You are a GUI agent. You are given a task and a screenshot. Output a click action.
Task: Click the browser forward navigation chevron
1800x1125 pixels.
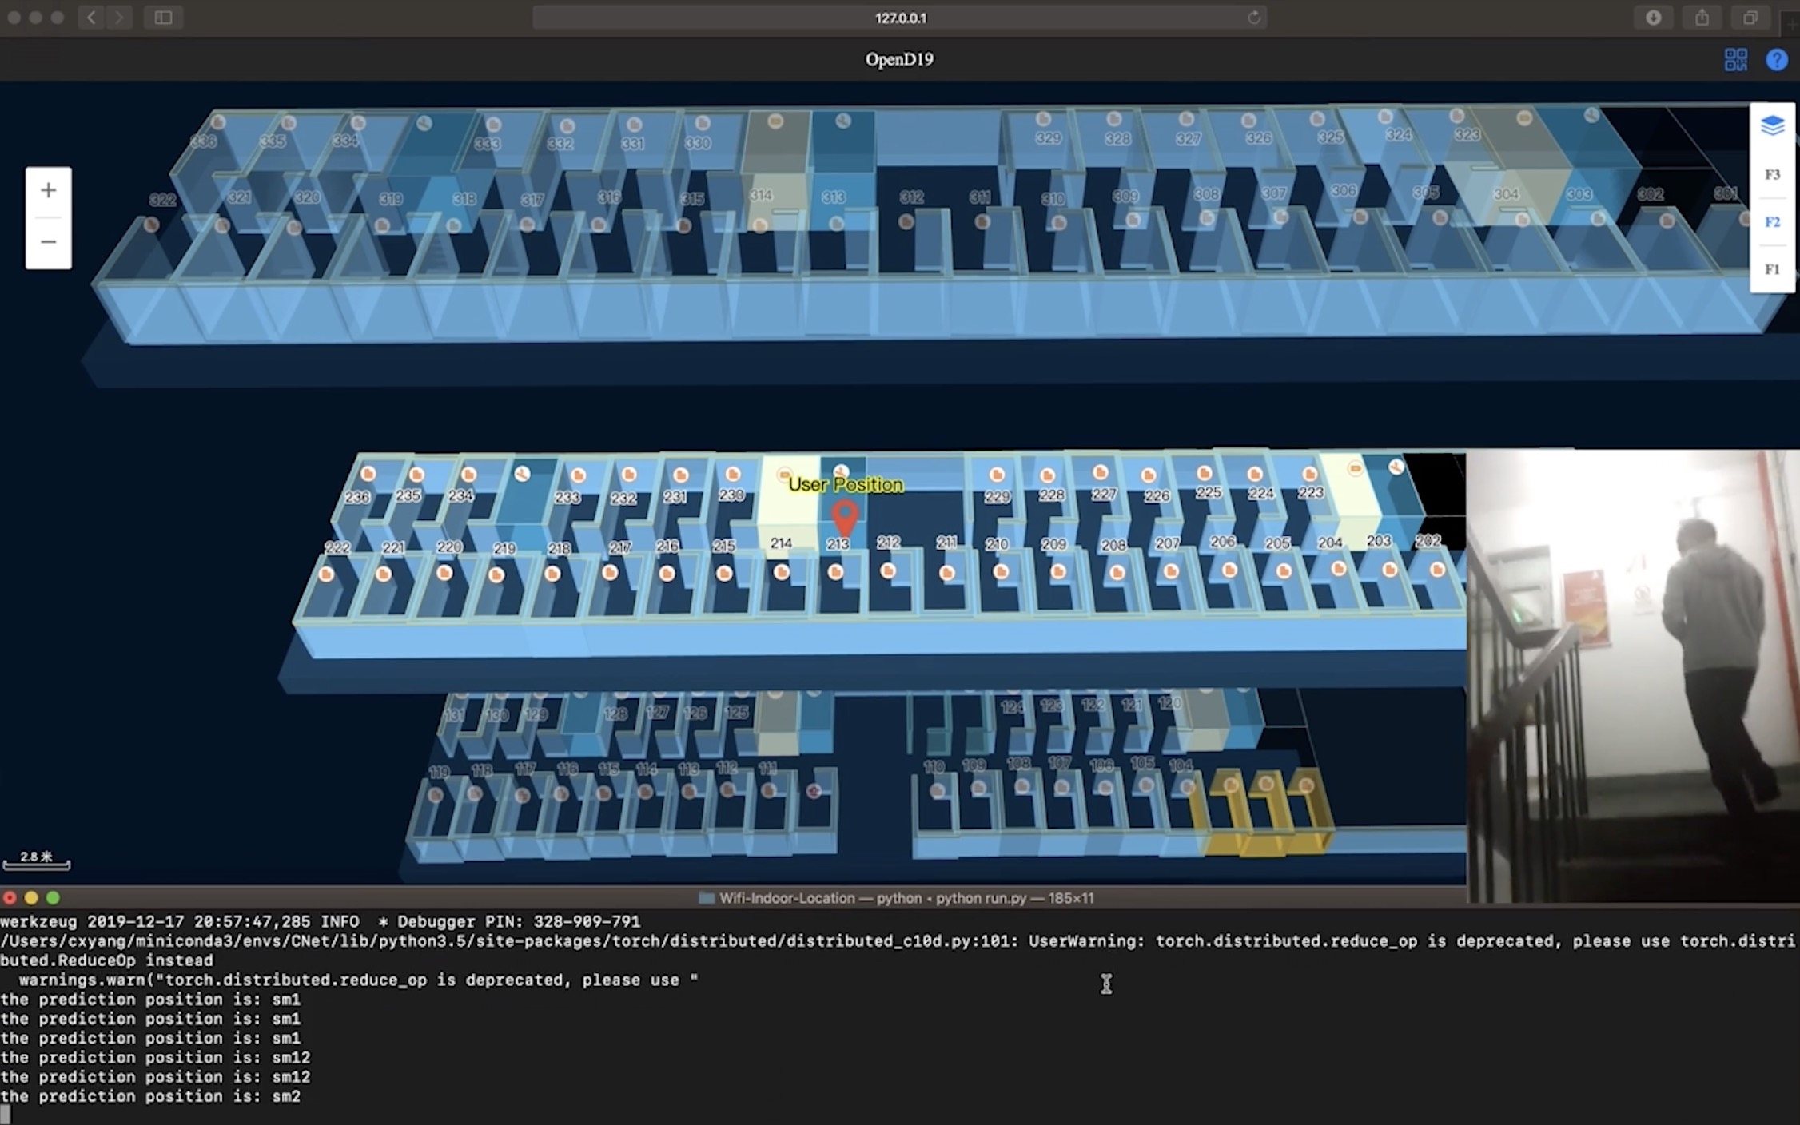click(120, 17)
